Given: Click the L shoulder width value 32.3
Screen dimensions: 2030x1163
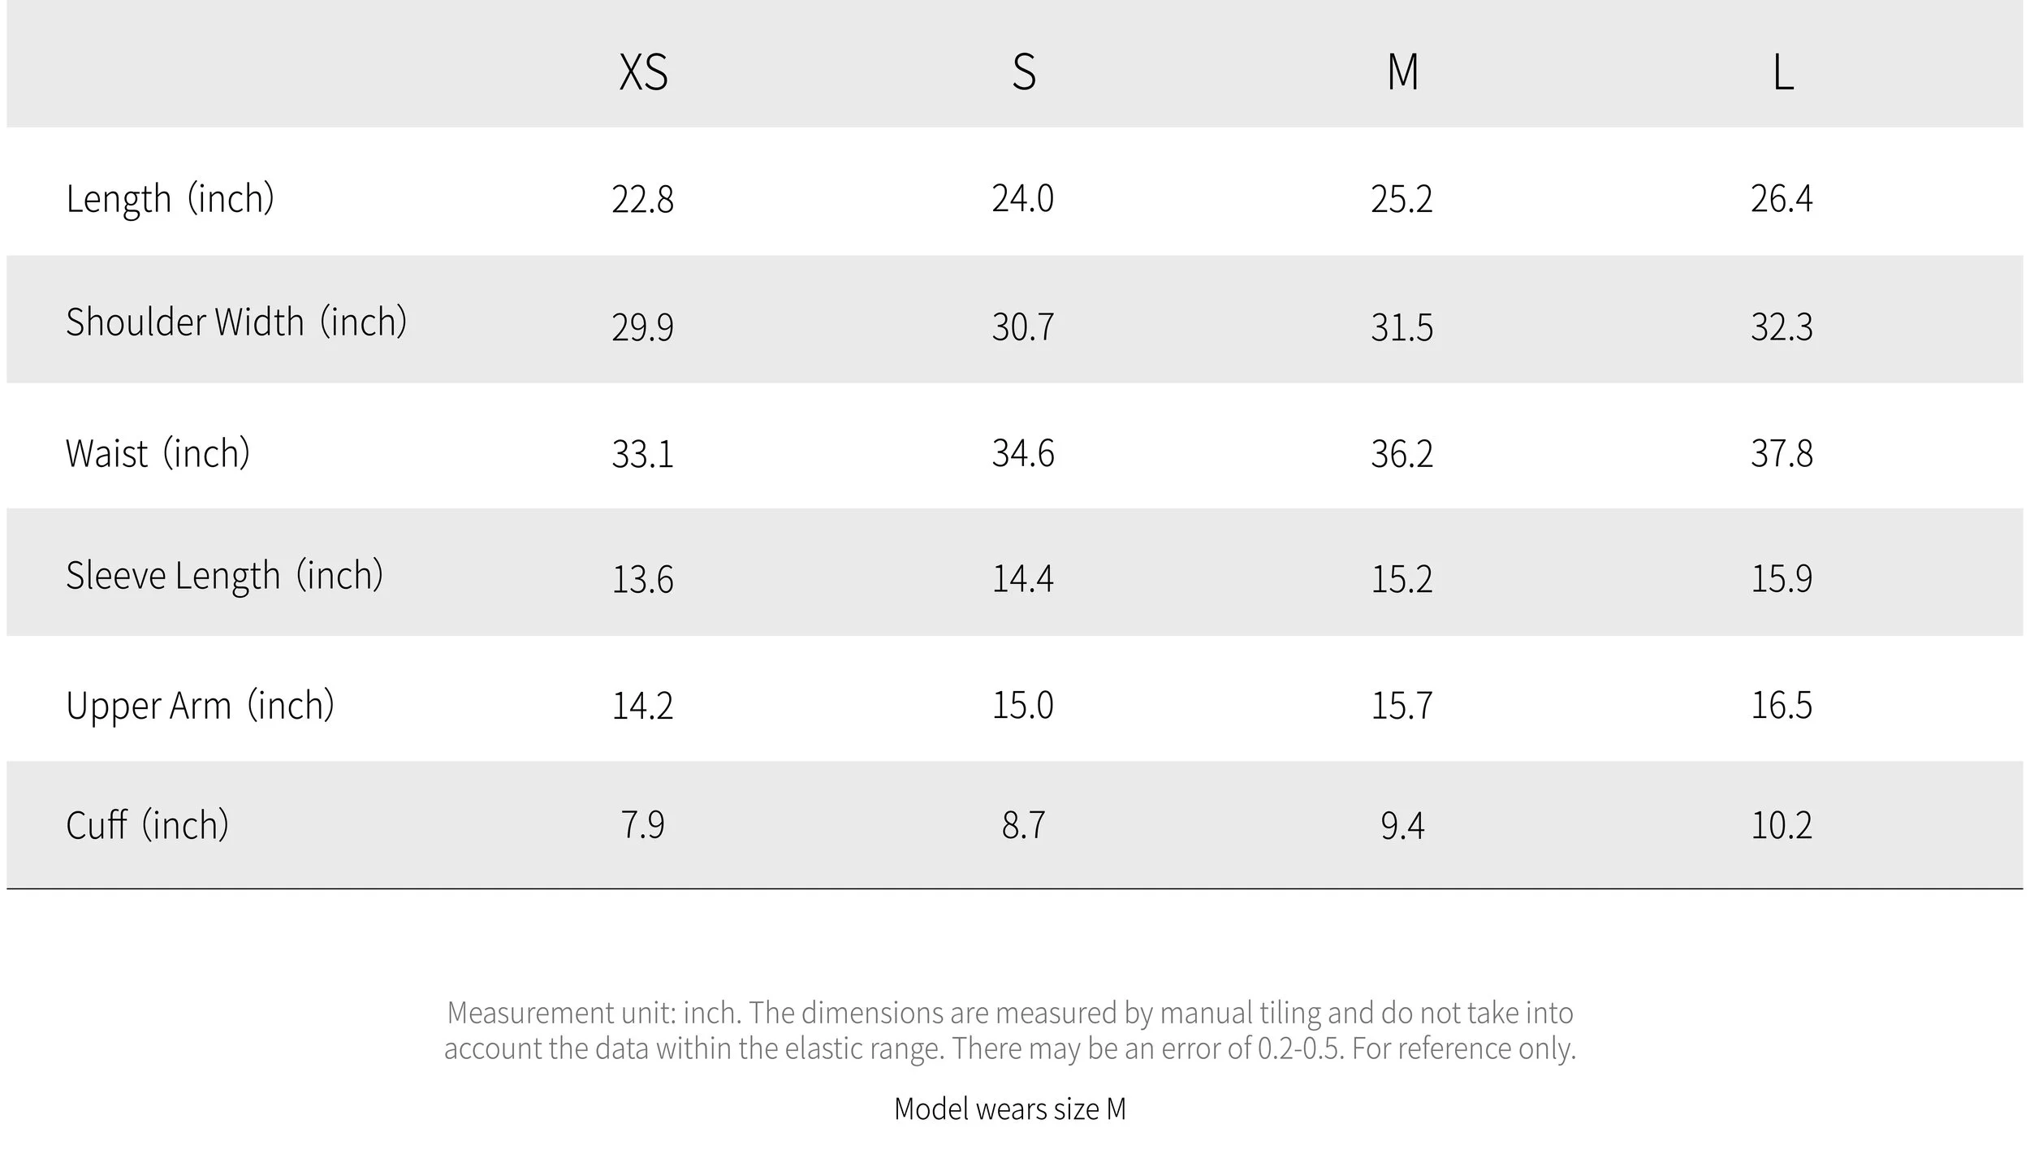Looking at the screenshot, I should 1782,327.
